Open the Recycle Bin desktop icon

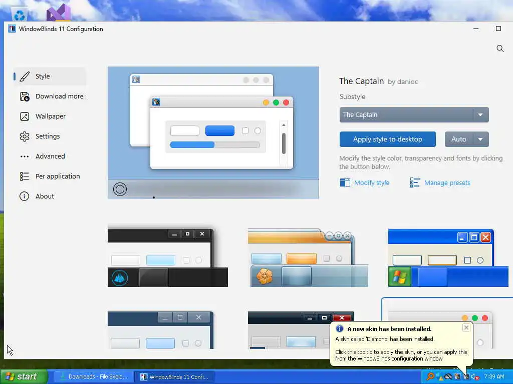pyautogui.click(x=20, y=15)
